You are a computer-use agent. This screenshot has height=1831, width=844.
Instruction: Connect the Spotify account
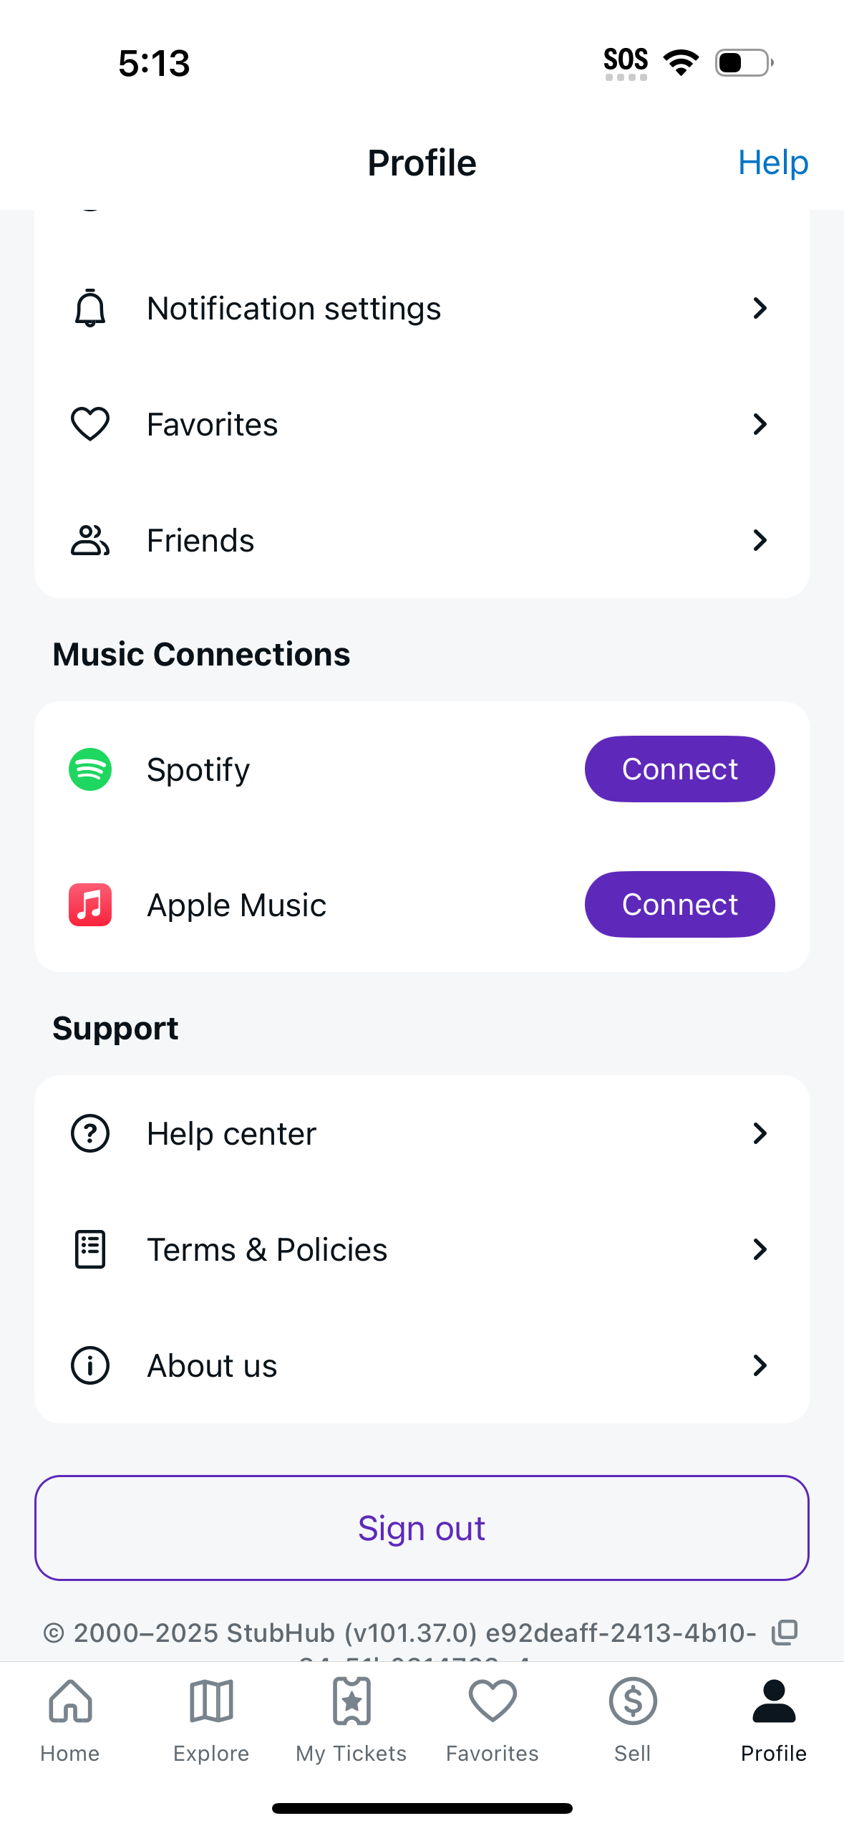[679, 769]
